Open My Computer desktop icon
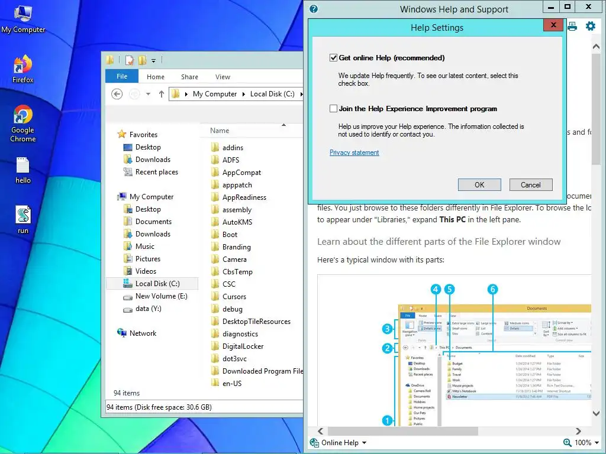This screenshot has height=454, width=606. [23, 18]
